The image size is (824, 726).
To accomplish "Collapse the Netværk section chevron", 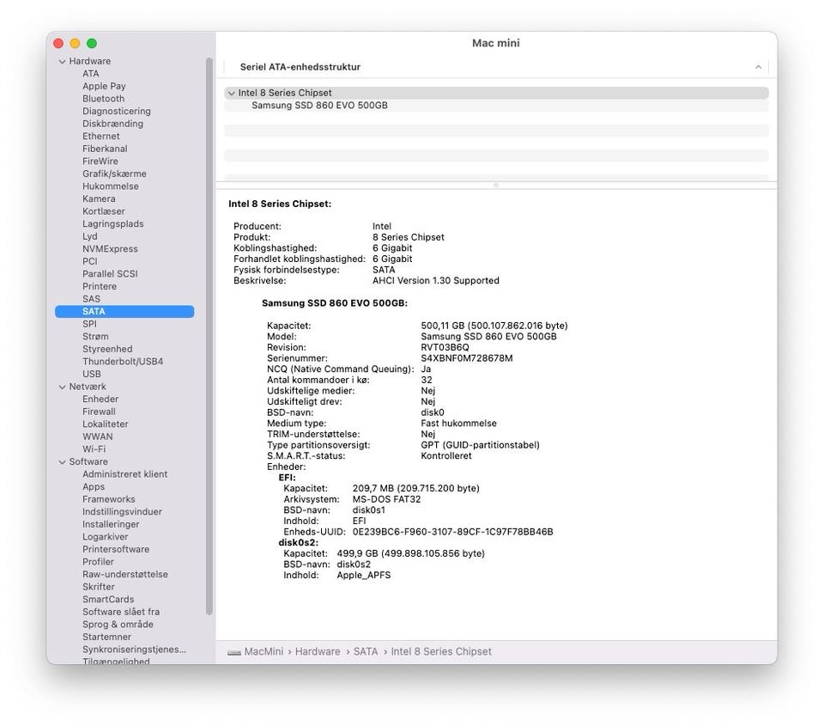I will coord(62,387).
